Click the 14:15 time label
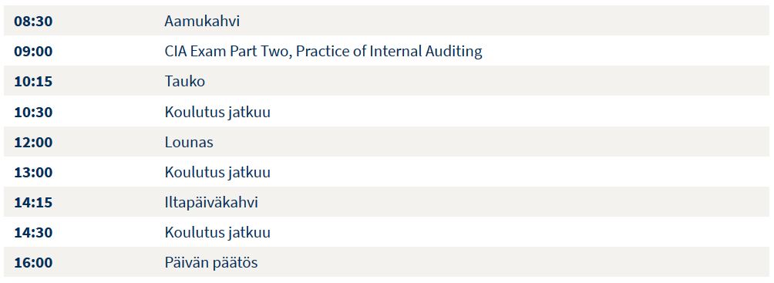This screenshot has height=283, width=774. pos(33,203)
